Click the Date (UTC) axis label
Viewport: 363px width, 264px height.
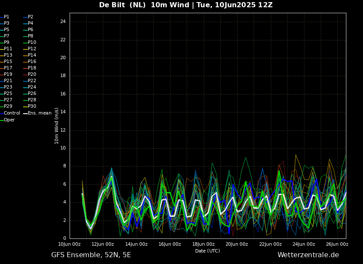point(208,251)
